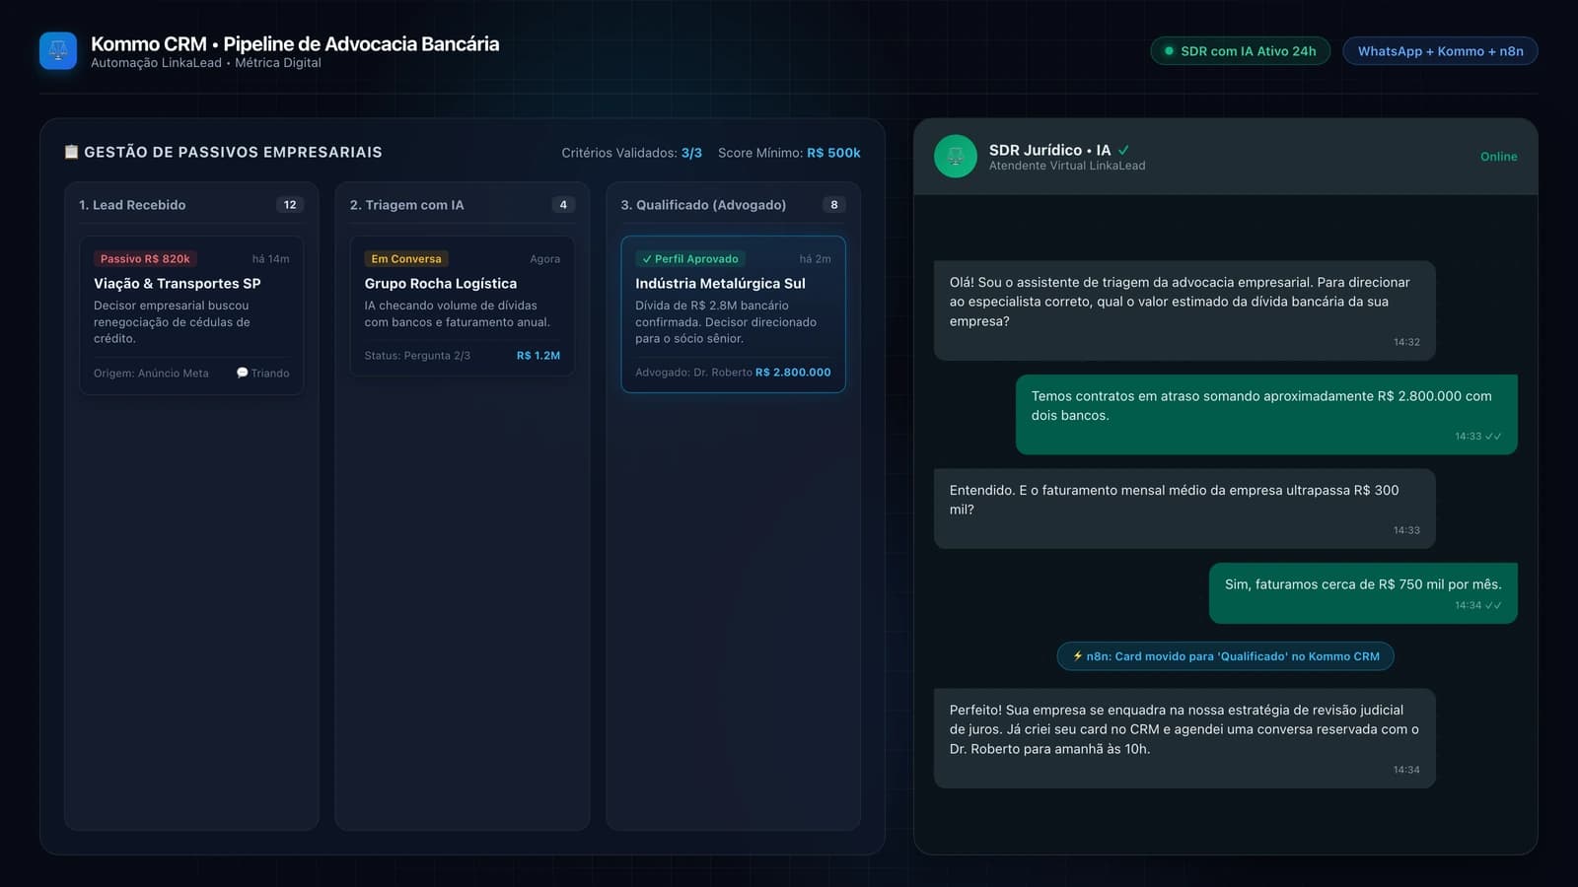Click the green dot in SDR com IA badge
The image size is (1578, 887).
(x=1170, y=51)
